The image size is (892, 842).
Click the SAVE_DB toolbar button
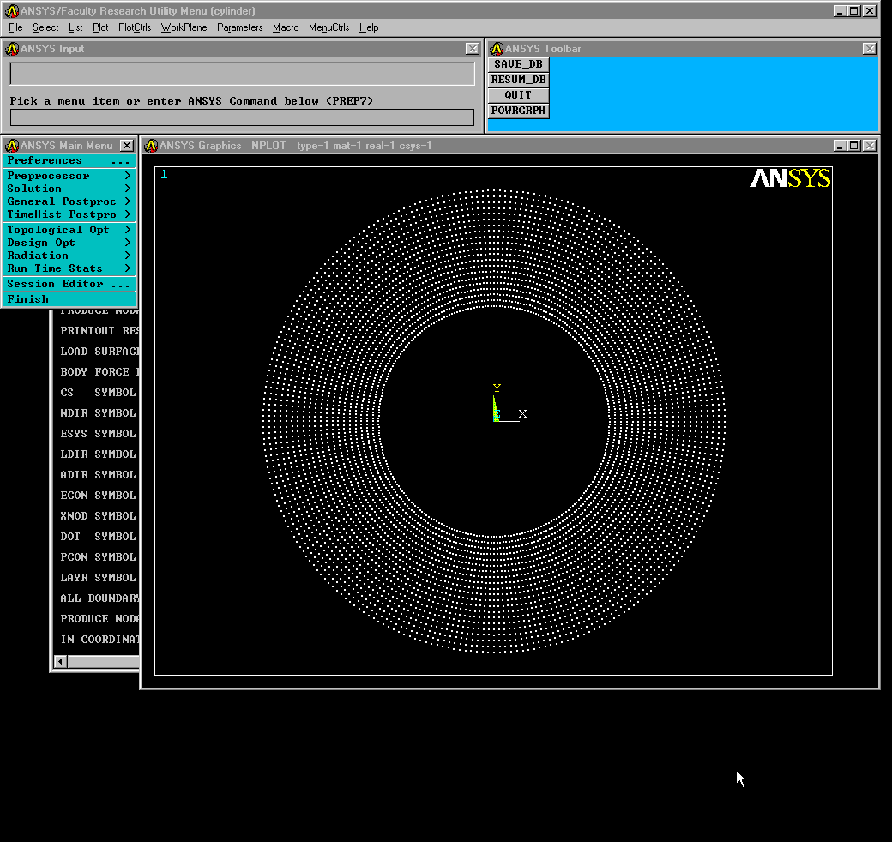(x=518, y=64)
